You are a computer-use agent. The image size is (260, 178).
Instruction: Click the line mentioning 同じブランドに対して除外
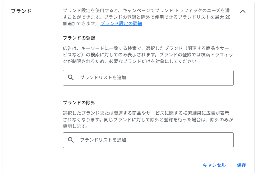(148, 120)
